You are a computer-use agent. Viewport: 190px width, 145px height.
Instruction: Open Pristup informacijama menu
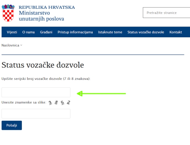(x=75, y=32)
